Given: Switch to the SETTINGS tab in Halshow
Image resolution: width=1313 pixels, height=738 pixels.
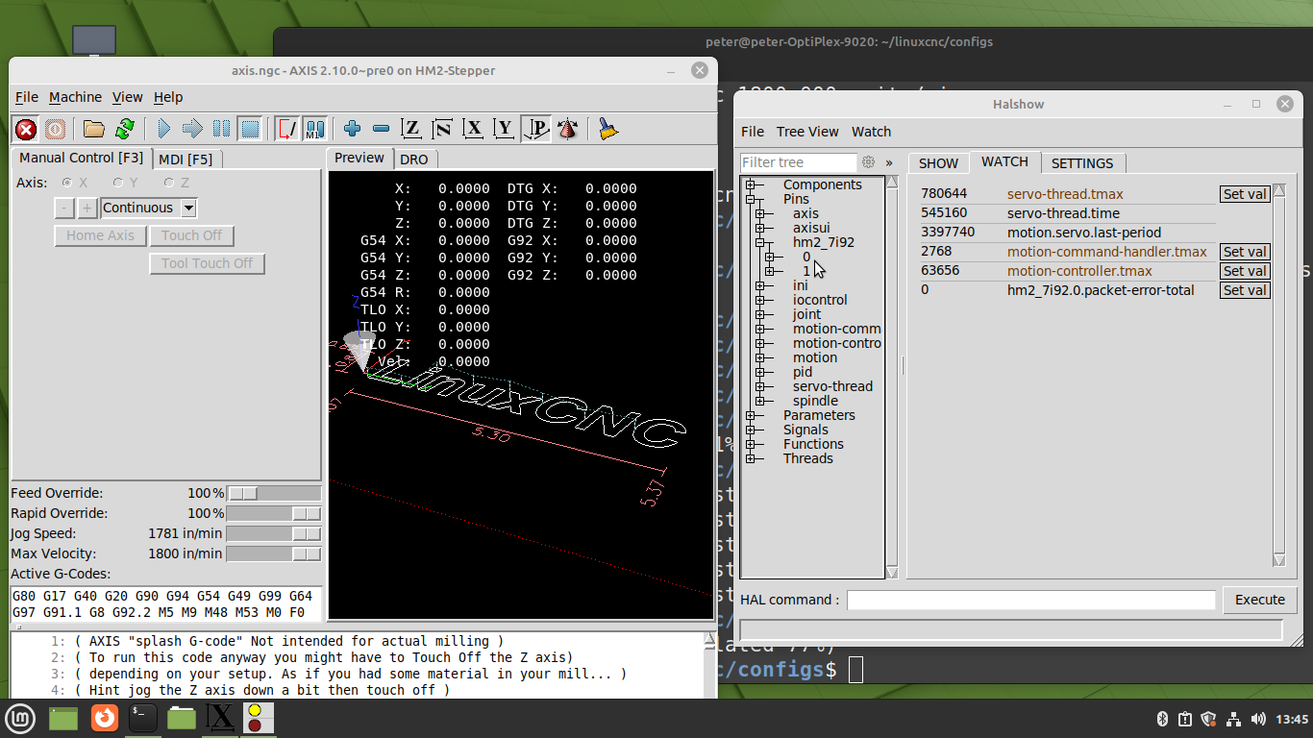Looking at the screenshot, I should [1082, 163].
